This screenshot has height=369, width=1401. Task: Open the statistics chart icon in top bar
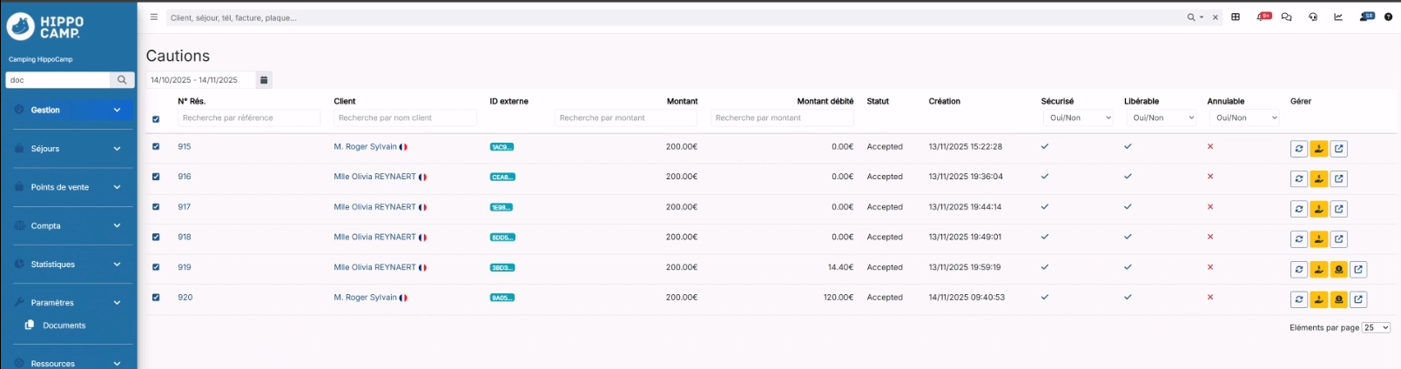pyautogui.click(x=1338, y=17)
